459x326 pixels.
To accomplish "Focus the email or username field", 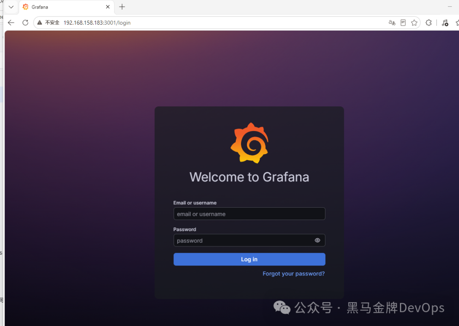I will point(249,214).
